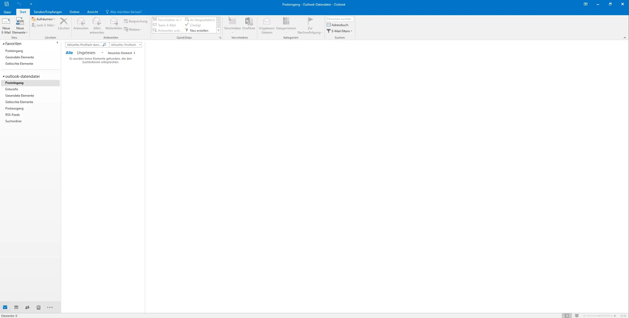Open the Datei menu
The height and width of the screenshot is (318, 629).
click(x=7, y=12)
